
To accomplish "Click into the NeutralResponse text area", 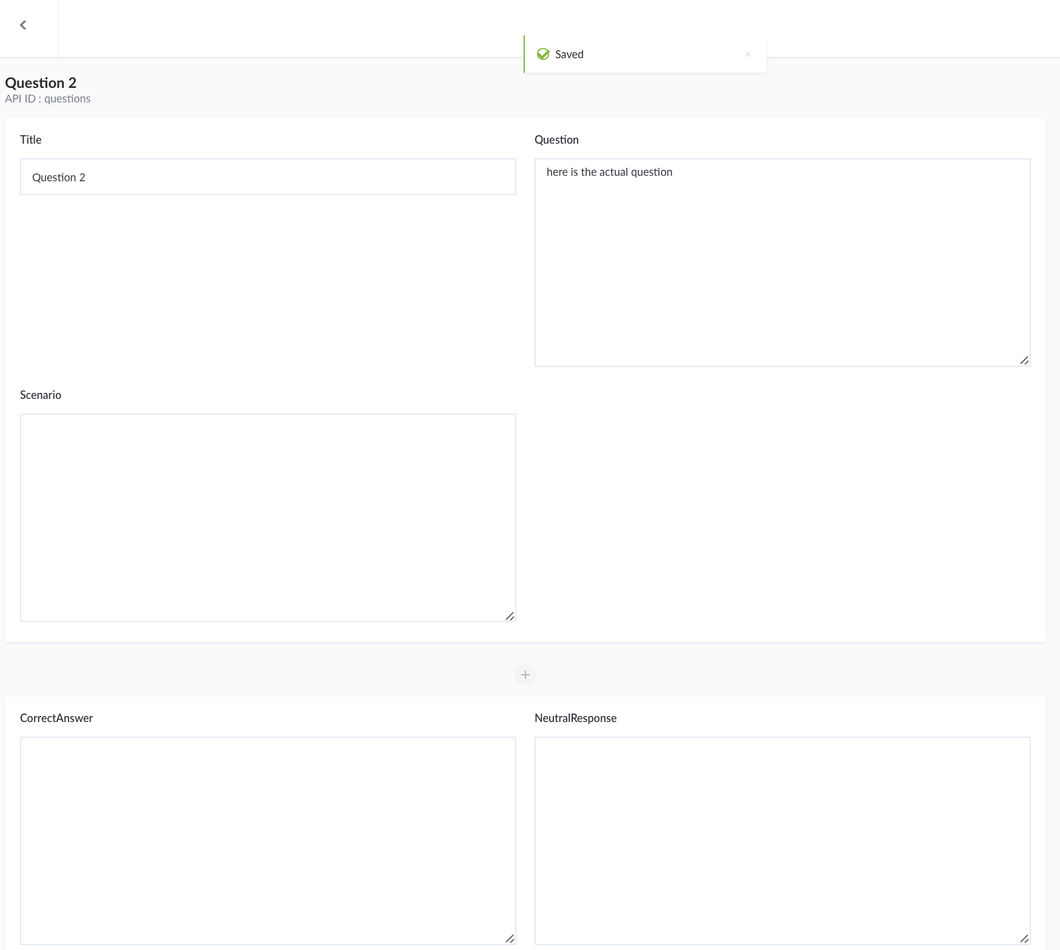I will coord(783,841).
